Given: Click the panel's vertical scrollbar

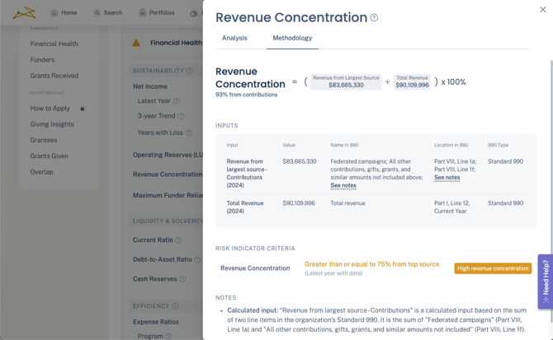Looking at the screenshot, I should (x=551, y=165).
